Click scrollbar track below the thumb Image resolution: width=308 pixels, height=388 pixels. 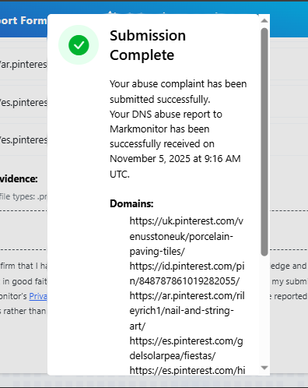[x=264, y=309]
